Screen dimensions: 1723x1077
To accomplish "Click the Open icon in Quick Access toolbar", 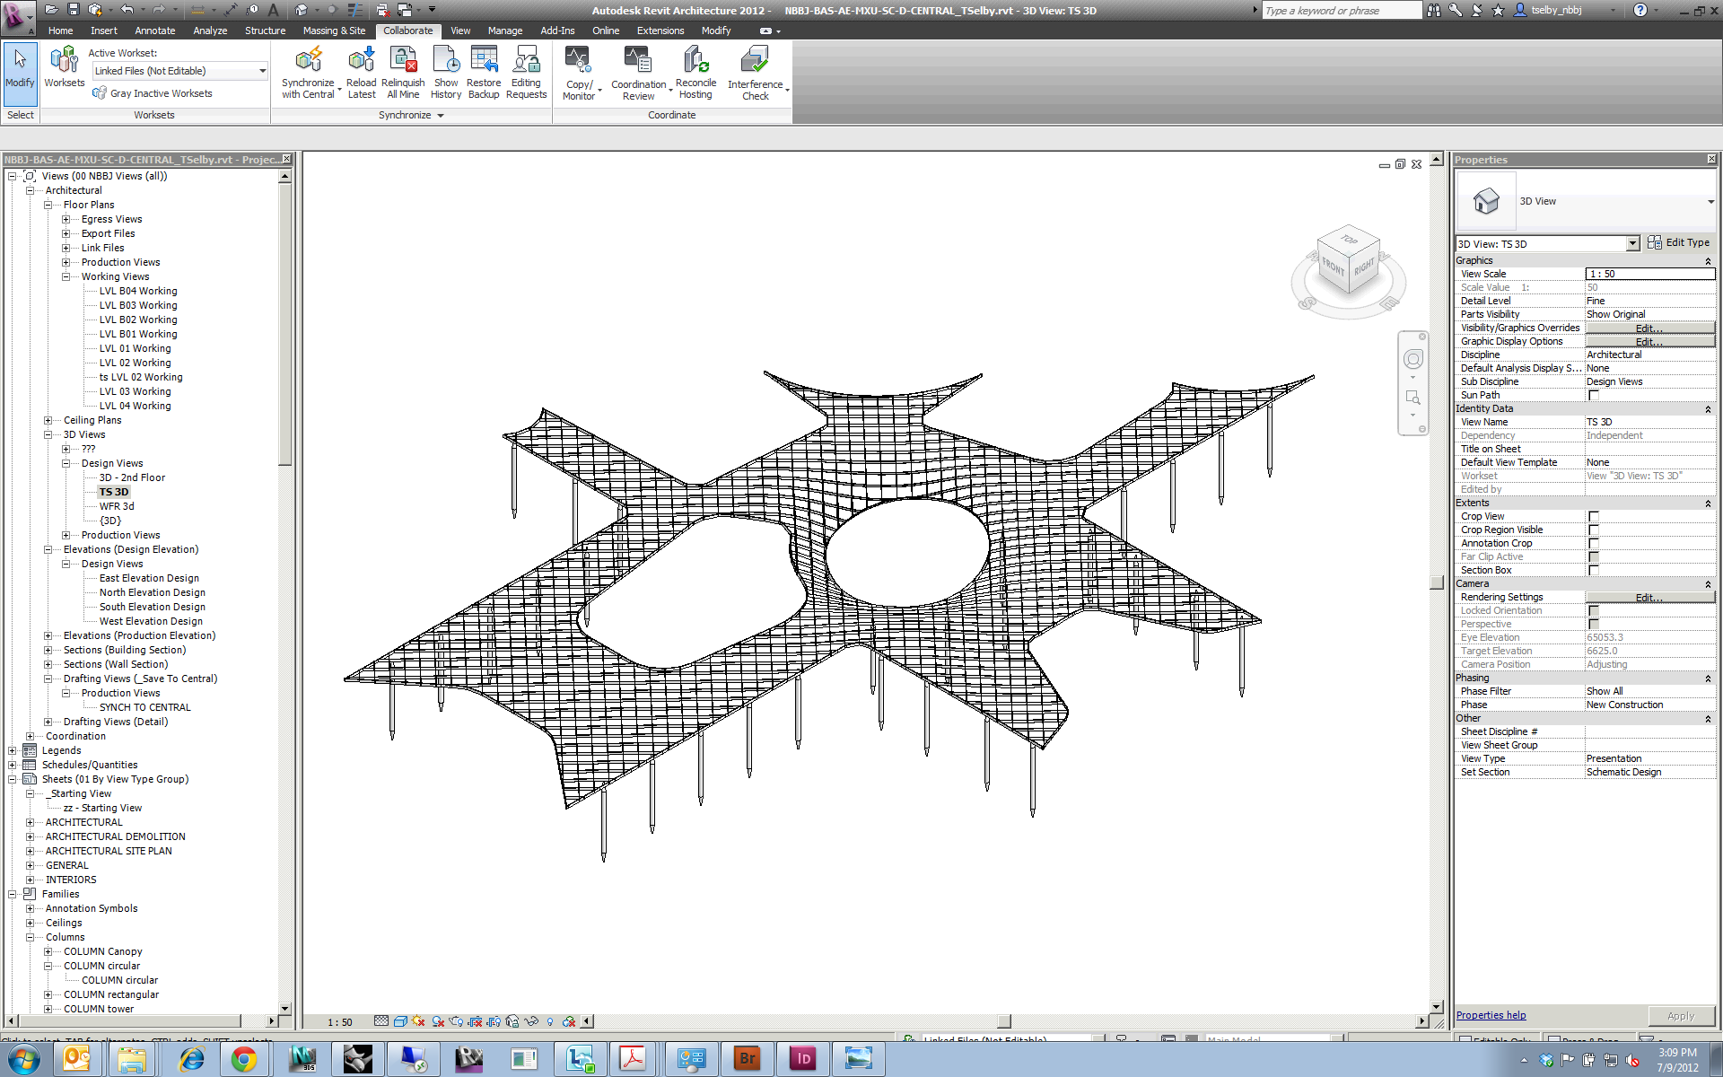I will pyautogui.click(x=52, y=10).
